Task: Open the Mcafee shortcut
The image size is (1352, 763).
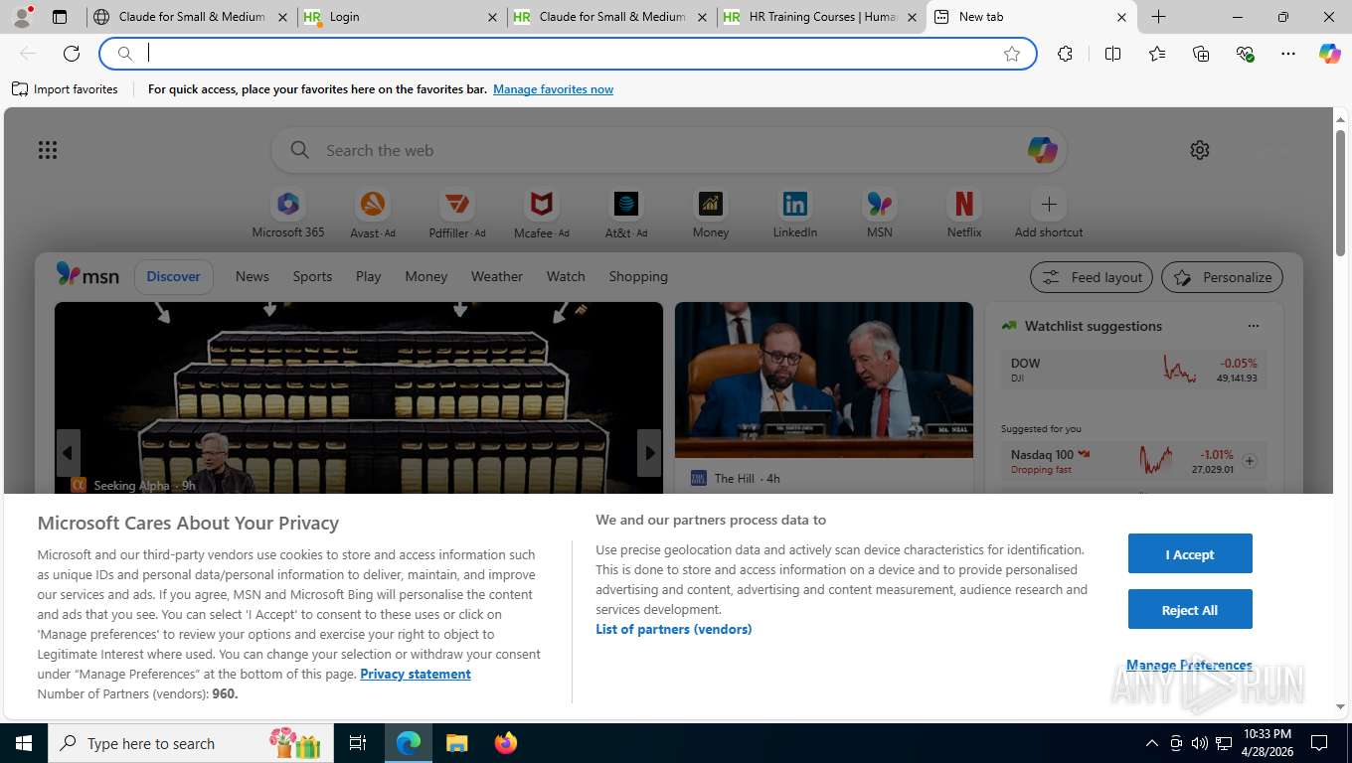Action: point(541,214)
